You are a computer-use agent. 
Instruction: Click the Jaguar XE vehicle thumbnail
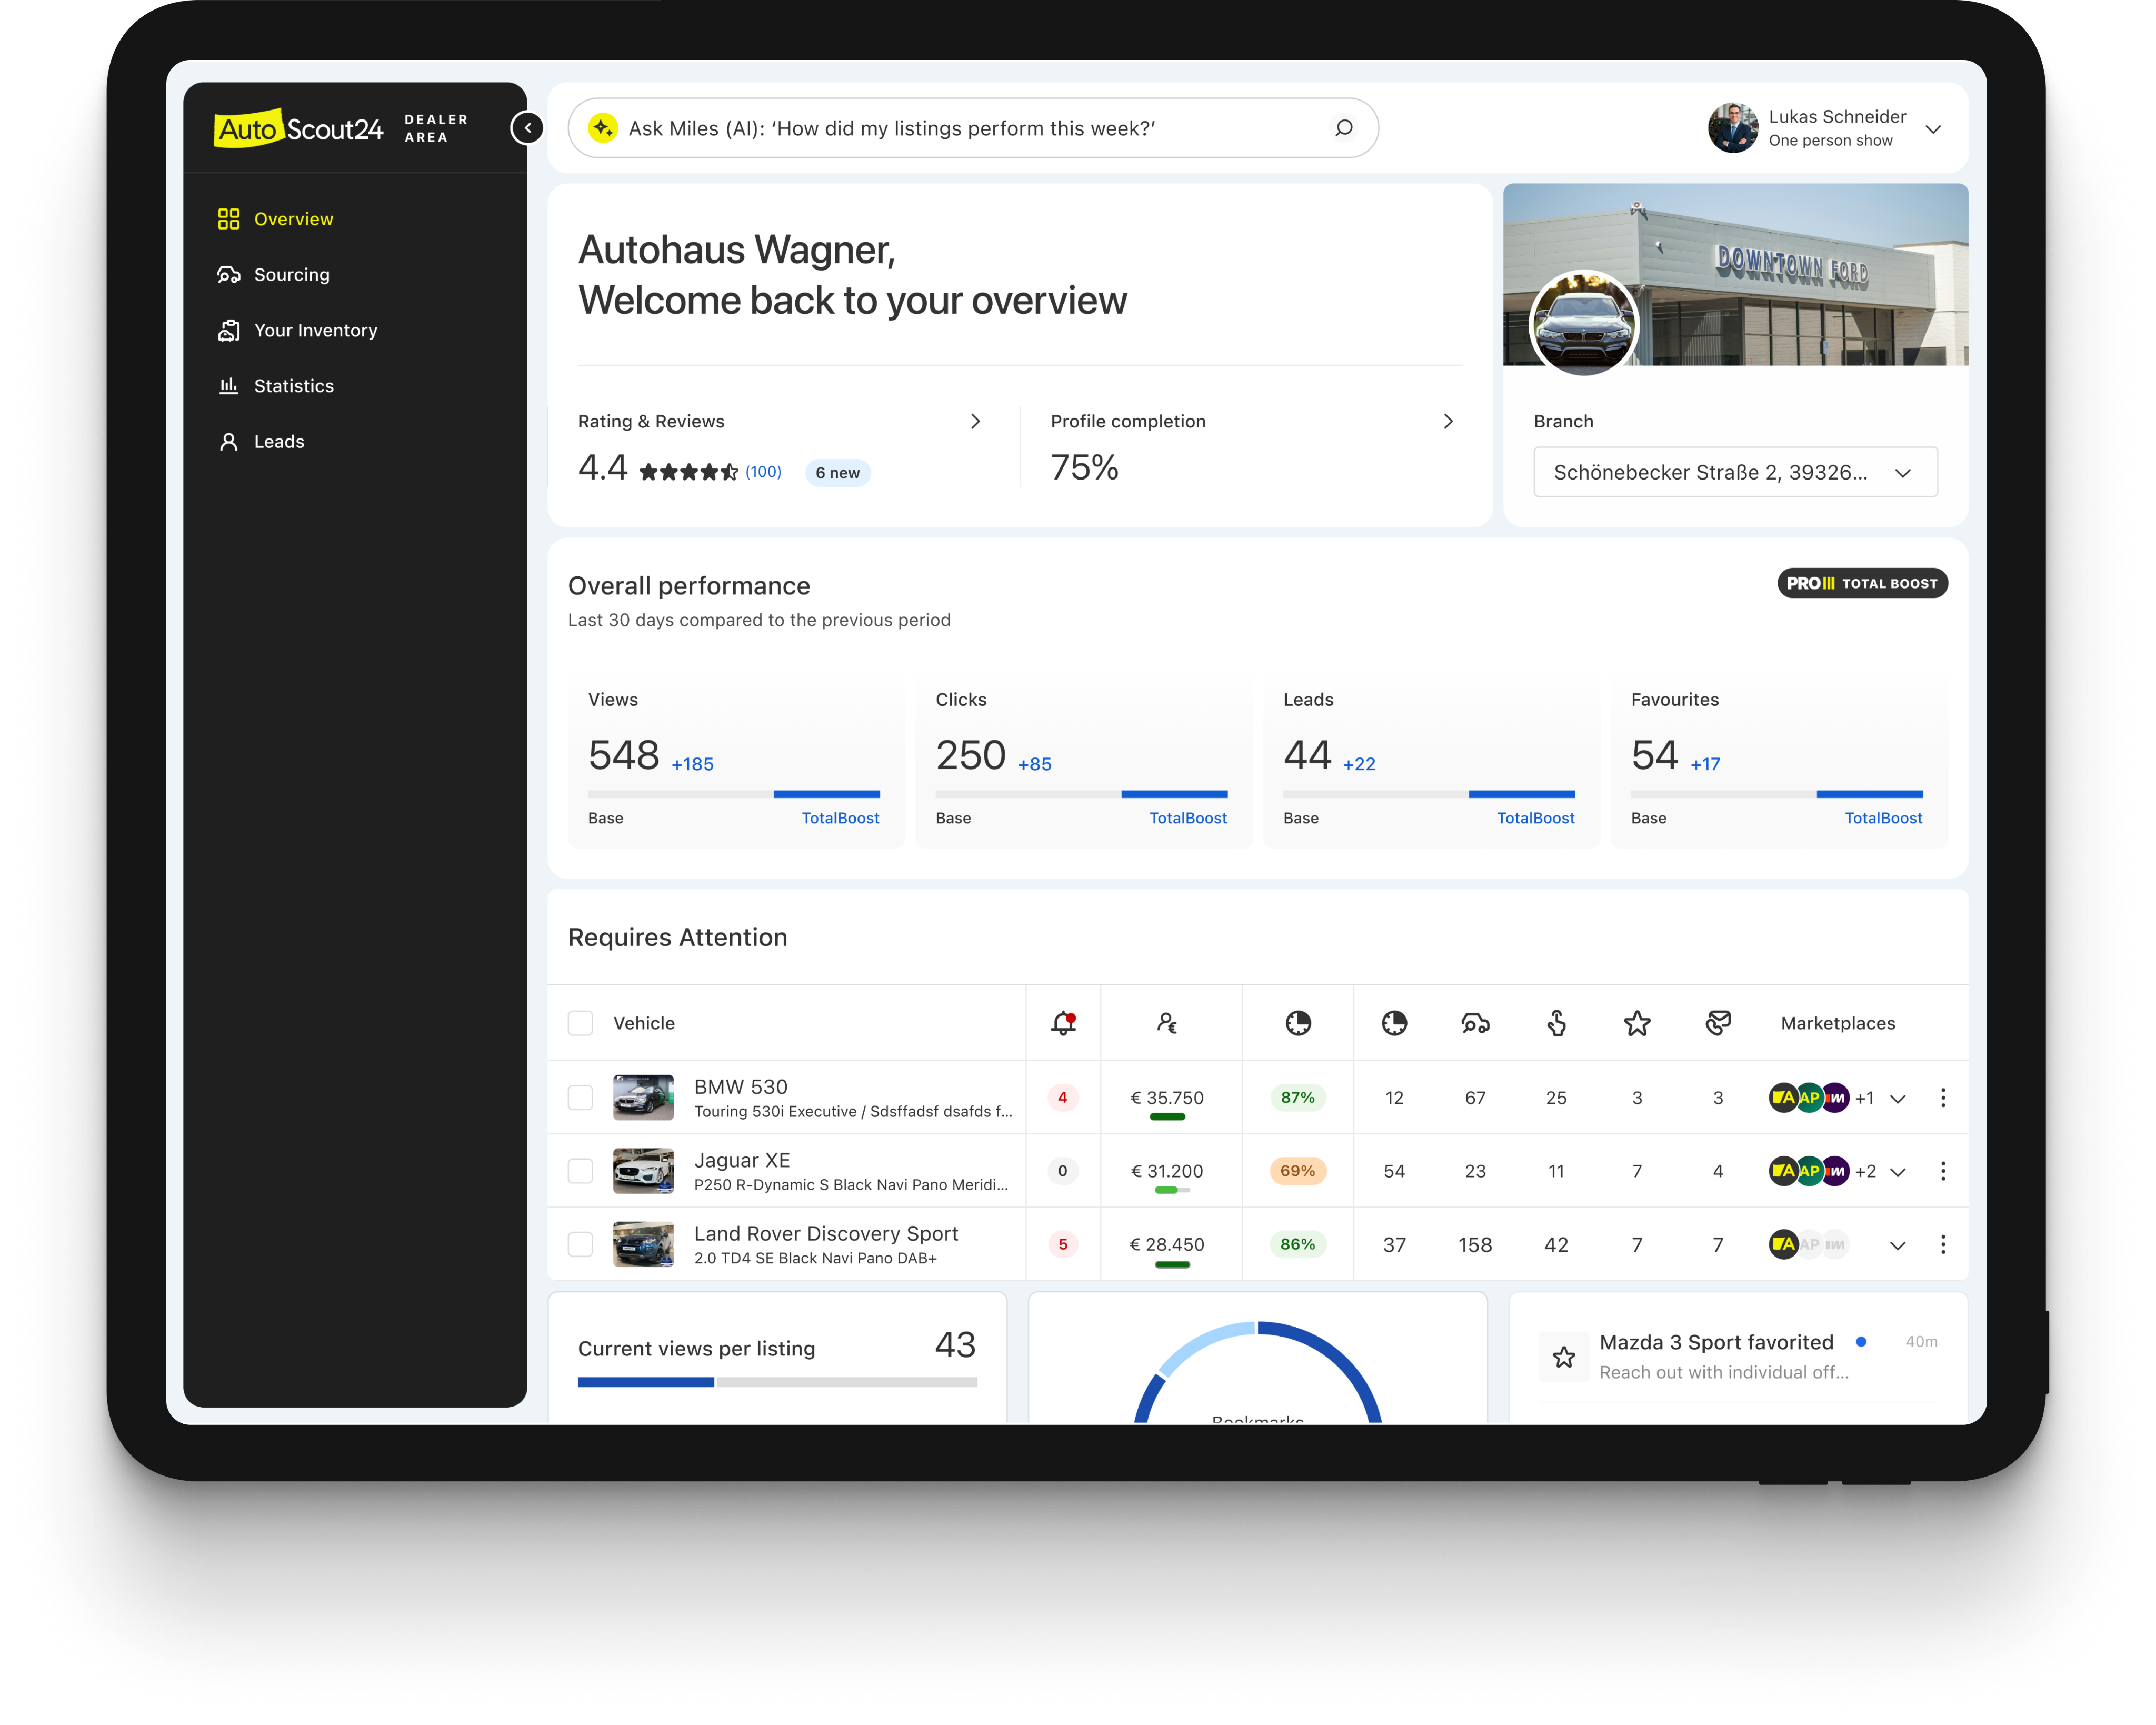coord(643,1171)
